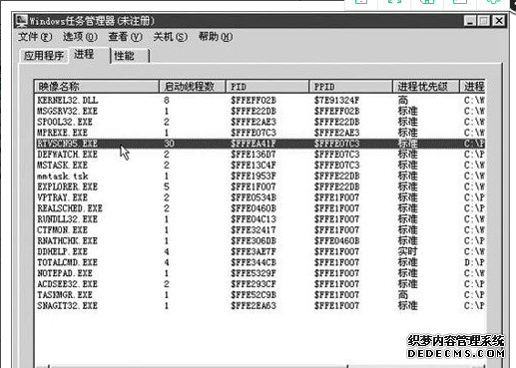Open the 选项(O) menu
Screen dimensions: 516x368
click(80, 37)
